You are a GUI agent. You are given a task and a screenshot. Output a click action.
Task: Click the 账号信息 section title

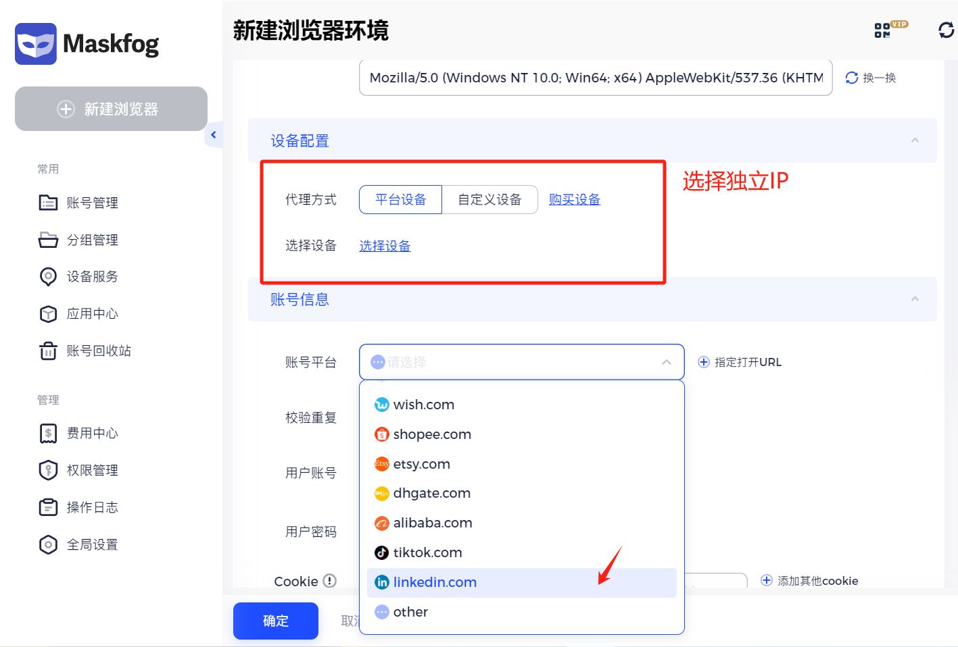click(300, 299)
